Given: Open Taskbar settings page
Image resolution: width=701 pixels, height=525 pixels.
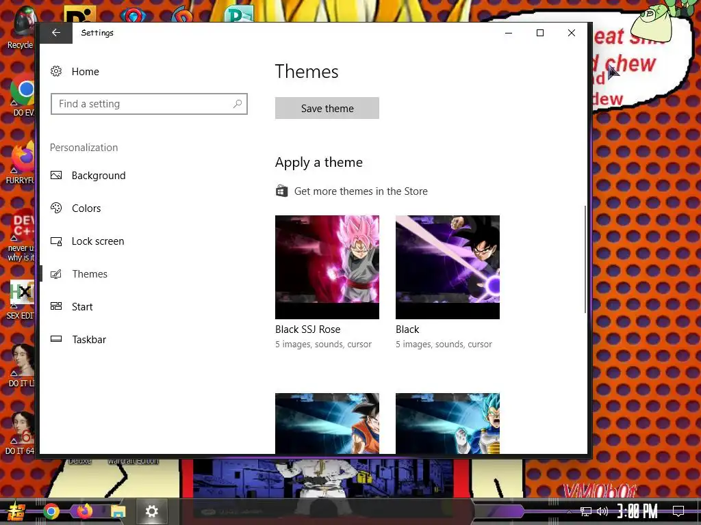Looking at the screenshot, I should [89, 340].
